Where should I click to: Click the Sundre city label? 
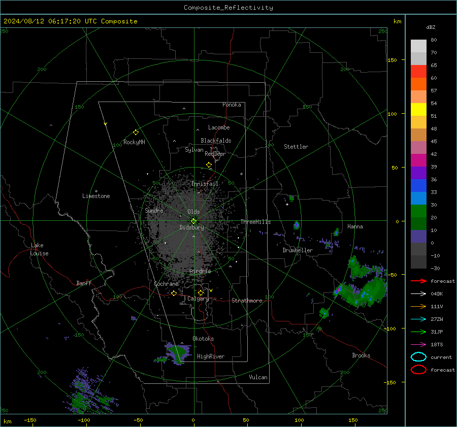(x=154, y=210)
